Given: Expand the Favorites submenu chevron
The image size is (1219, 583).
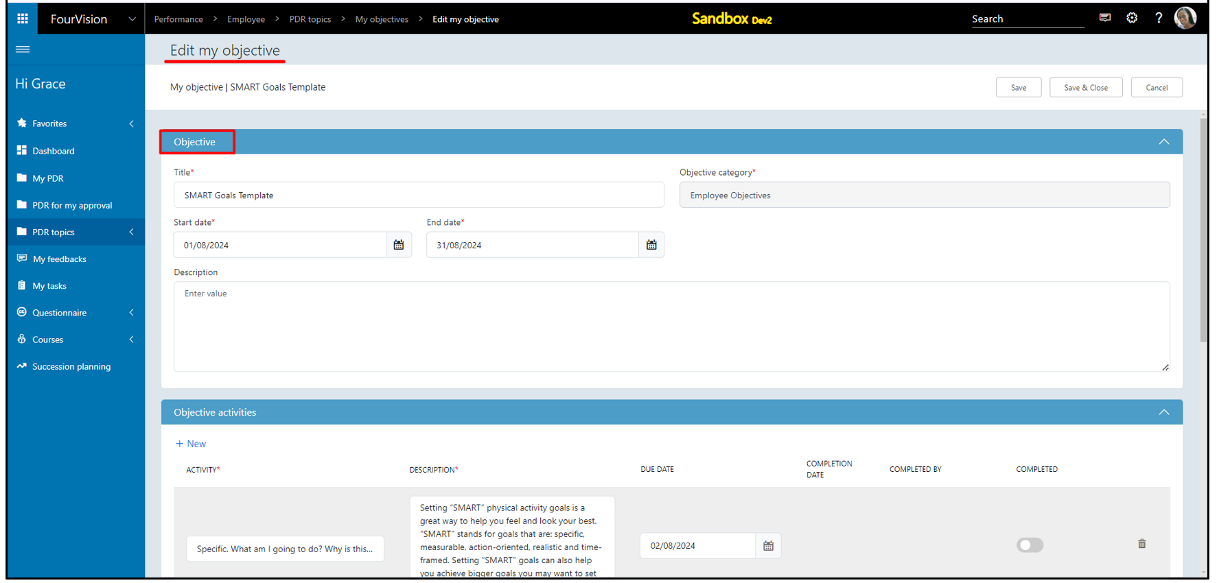Looking at the screenshot, I should [x=132, y=123].
